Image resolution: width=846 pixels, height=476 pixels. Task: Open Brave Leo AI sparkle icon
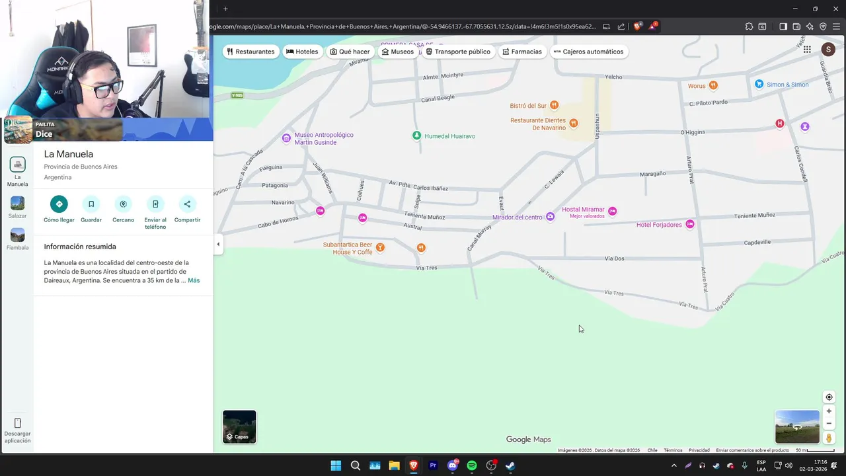click(810, 26)
